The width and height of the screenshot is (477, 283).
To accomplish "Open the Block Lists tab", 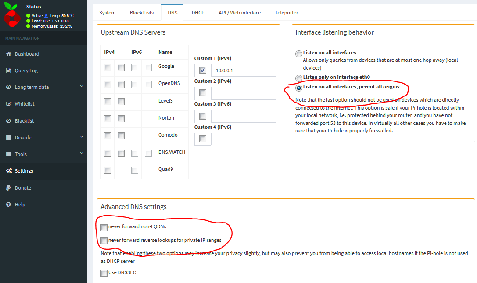I will (142, 13).
